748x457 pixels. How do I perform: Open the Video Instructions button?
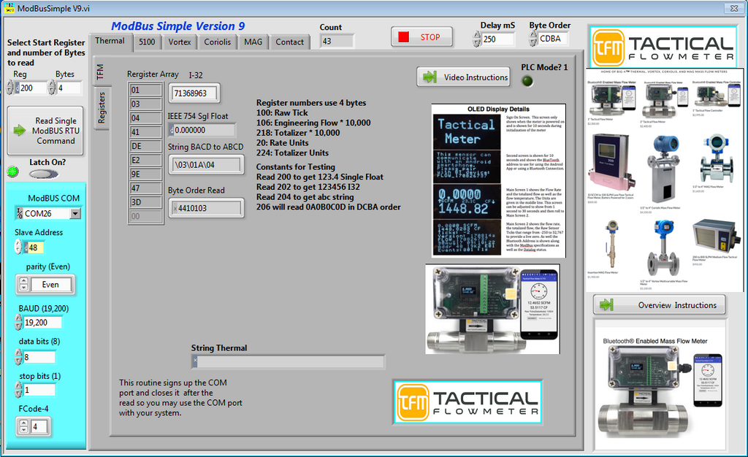[463, 77]
